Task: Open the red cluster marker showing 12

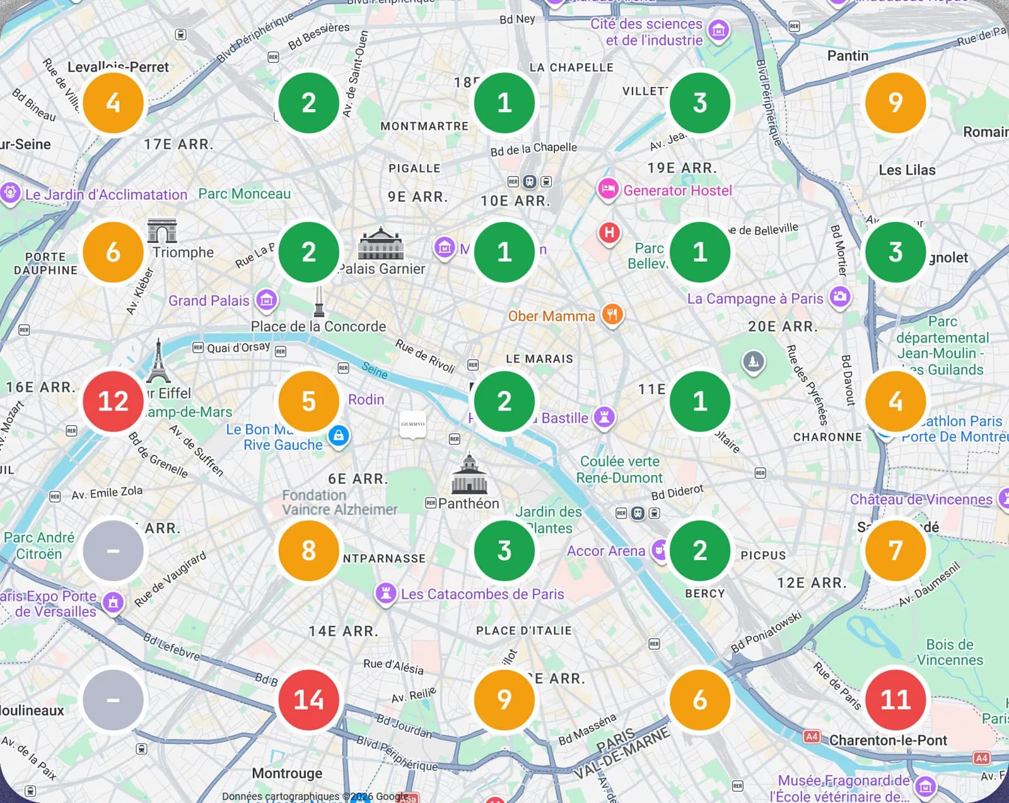Action: (x=113, y=401)
